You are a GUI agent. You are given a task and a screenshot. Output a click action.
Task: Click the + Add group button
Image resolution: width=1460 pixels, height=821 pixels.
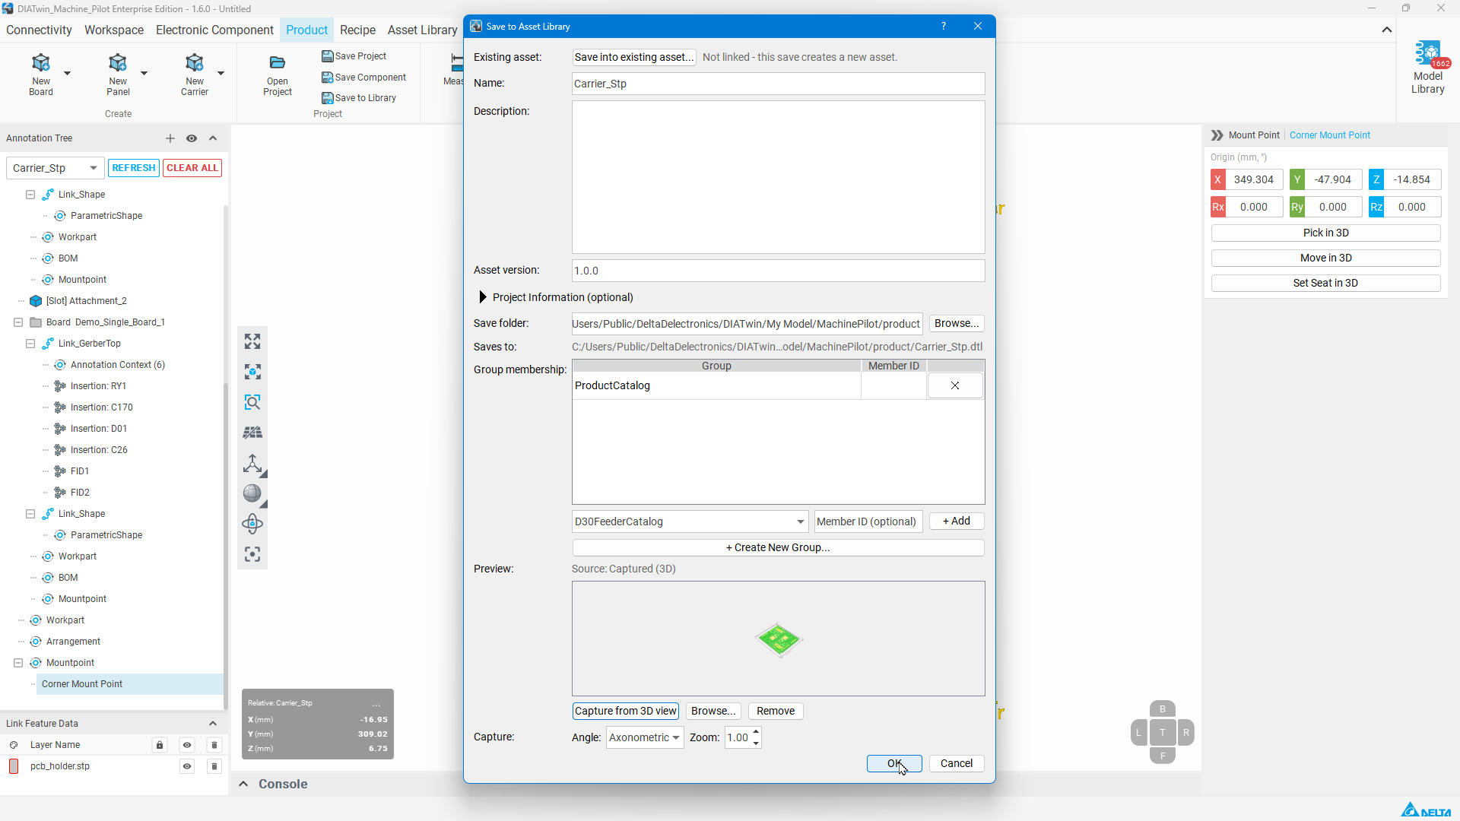click(x=957, y=521)
